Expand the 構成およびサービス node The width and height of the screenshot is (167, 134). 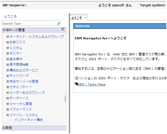point(8,70)
